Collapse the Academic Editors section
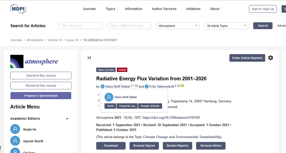The image size is (286, 153). 67,119
